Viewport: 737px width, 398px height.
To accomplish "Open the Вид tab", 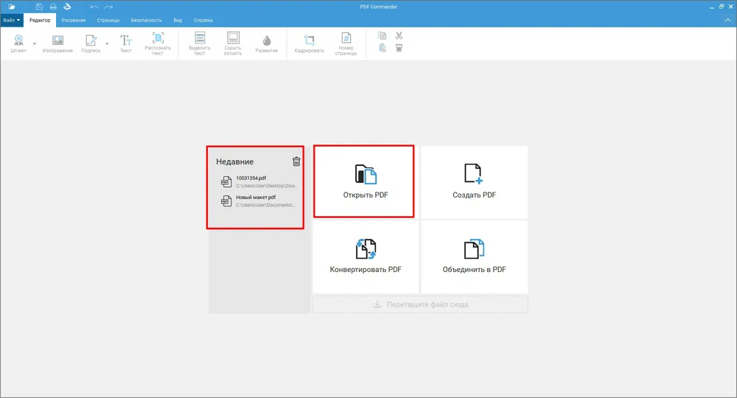I will [x=178, y=20].
